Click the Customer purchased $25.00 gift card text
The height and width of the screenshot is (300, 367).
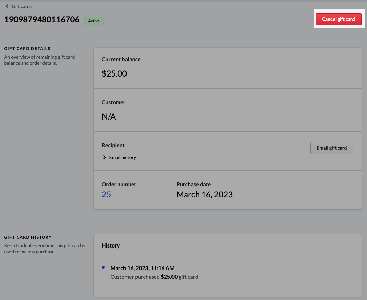(154, 277)
